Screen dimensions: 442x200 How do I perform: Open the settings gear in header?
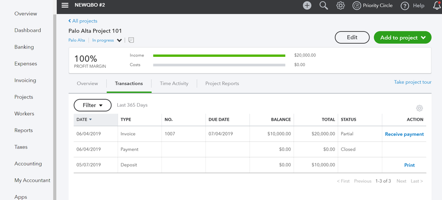click(340, 6)
